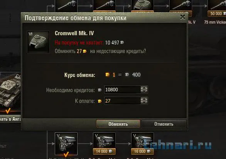Click the Cromwell Mk. IV turret thumbnail in dialog
Image resolution: width=226 pixels, height=159 pixels.
[38, 42]
